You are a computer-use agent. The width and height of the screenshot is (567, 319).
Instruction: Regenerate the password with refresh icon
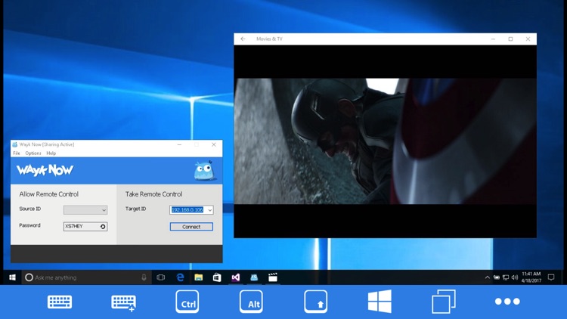103,227
